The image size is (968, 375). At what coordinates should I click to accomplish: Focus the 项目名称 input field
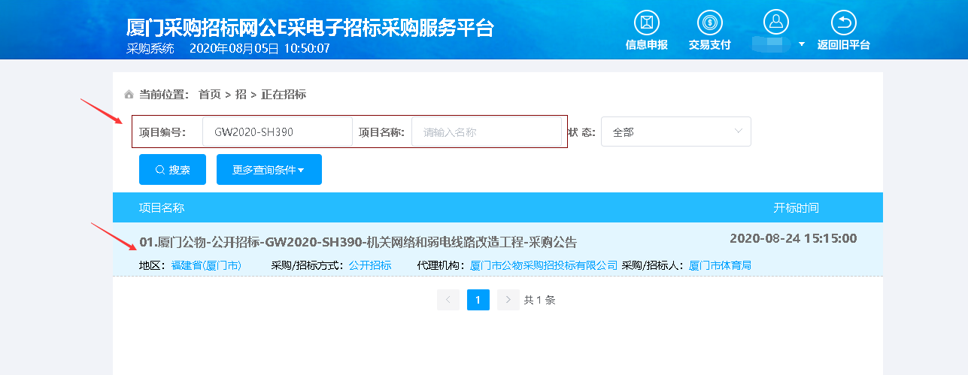pos(486,132)
